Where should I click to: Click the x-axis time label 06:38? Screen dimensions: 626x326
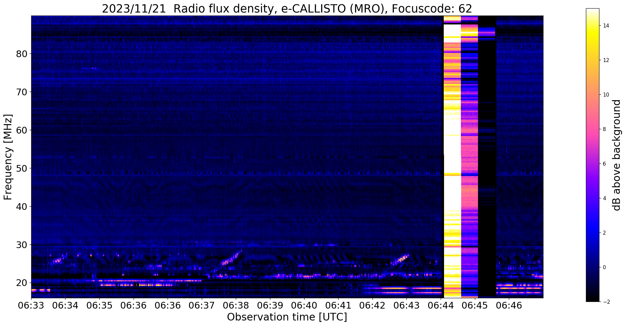click(x=236, y=305)
